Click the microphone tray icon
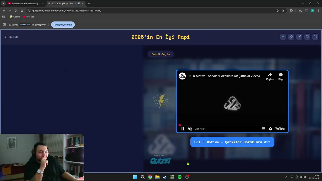Viewport: 322px width, 181px height. click(x=292, y=177)
